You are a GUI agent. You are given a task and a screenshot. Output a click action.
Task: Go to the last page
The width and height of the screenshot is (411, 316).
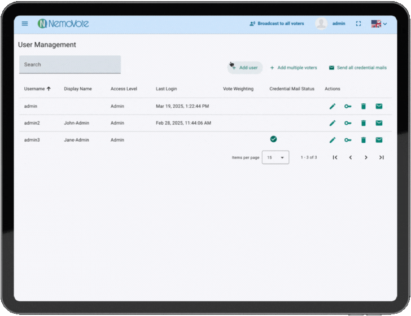click(381, 157)
